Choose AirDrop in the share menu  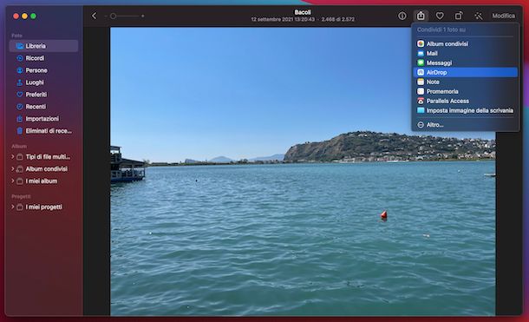click(465, 72)
